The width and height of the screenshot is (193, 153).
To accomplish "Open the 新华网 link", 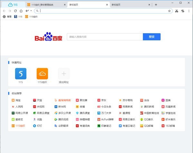I will (60, 107).
